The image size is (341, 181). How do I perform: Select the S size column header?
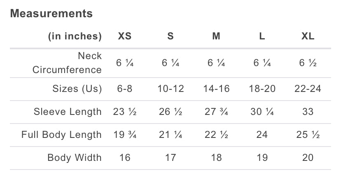pyautogui.click(x=170, y=36)
